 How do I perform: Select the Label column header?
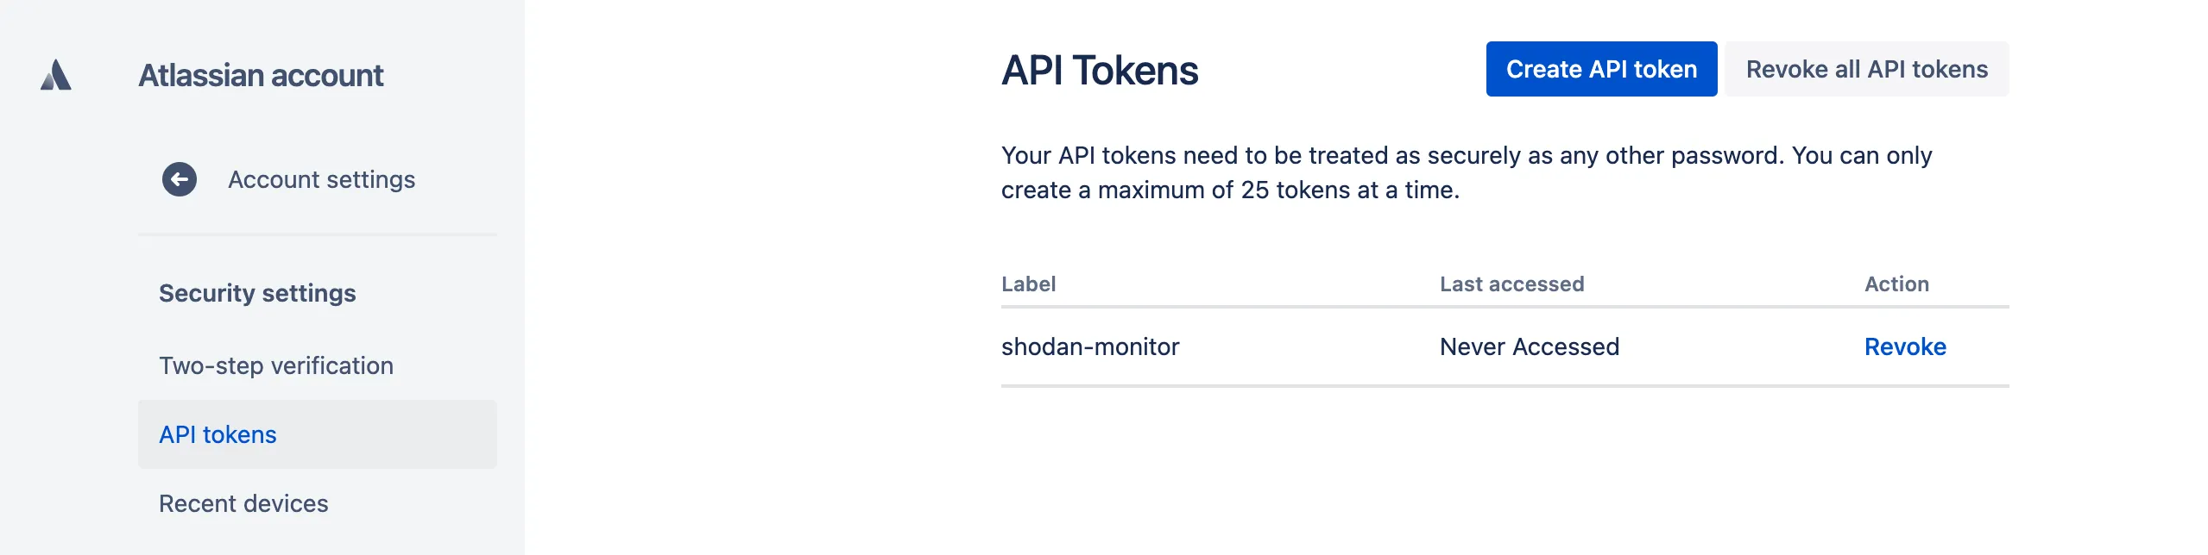pos(1029,284)
